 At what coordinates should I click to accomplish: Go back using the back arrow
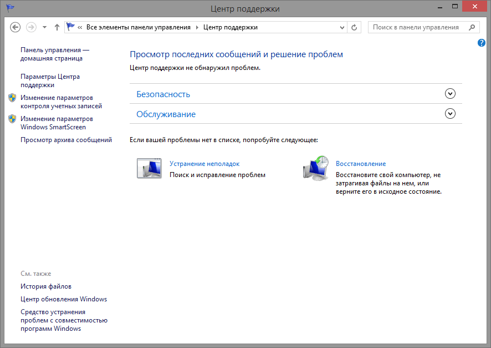click(x=16, y=27)
